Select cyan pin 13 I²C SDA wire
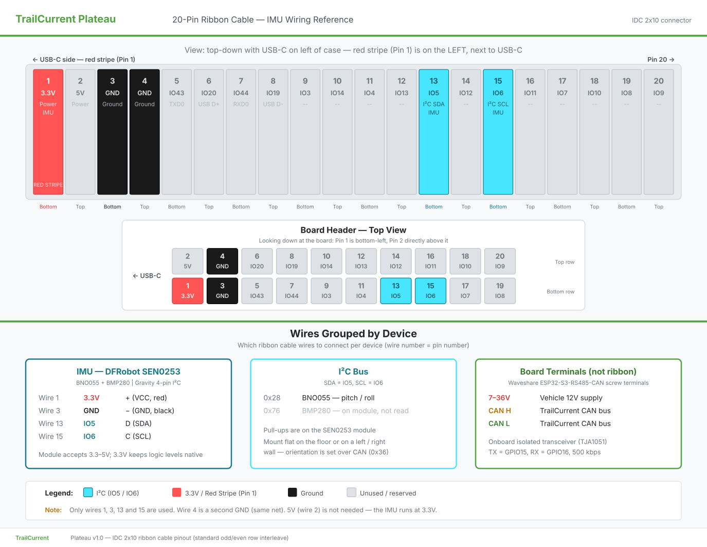This screenshot has height=547, width=707. [x=434, y=132]
